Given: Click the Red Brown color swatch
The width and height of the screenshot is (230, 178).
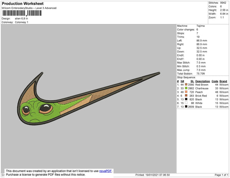Looking at the screenshot, I should point(186,84).
